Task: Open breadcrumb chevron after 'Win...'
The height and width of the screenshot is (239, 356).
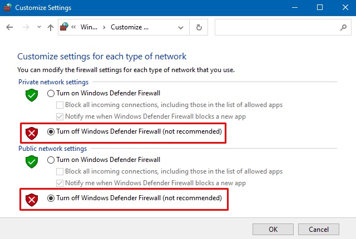Action: point(104,27)
